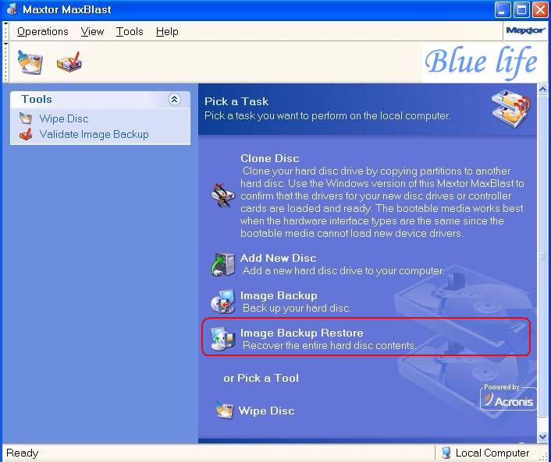Screen dimensions: 551x462
Task: Select Wipe Disc under or Pick a Tool
Action: (x=266, y=411)
